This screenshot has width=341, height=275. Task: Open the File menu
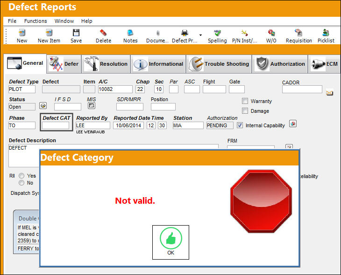(12, 21)
